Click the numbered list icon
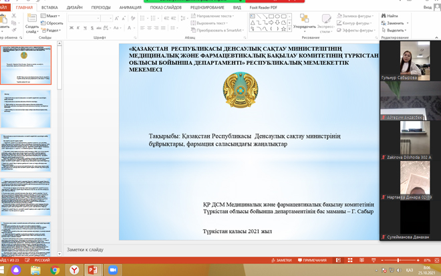441x276 pixels. tap(153, 18)
